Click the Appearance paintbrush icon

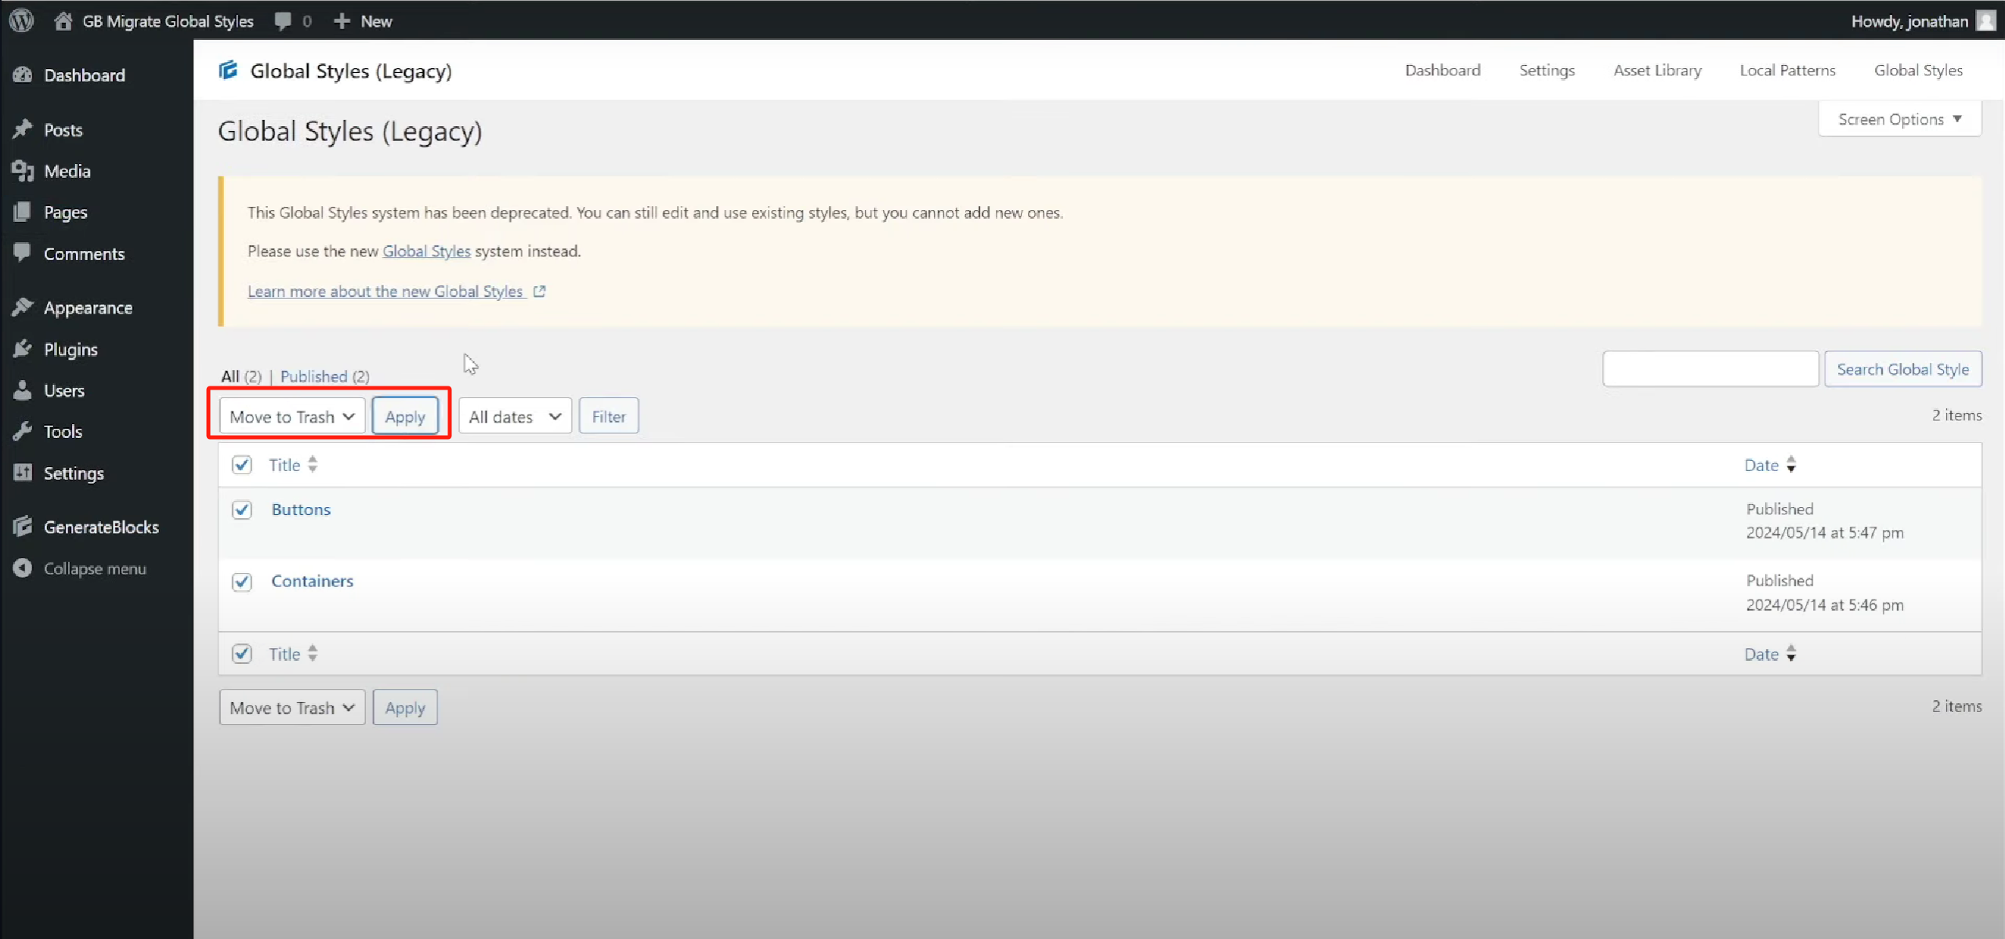(x=23, y=307)
